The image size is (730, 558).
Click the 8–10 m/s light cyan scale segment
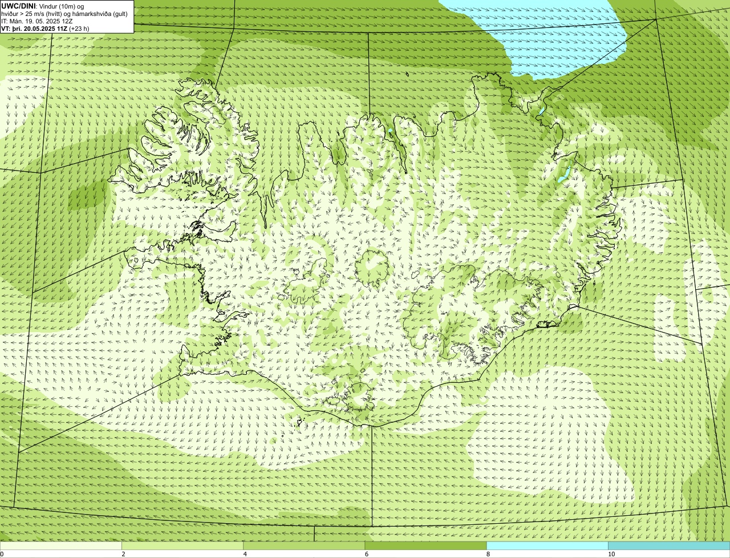click(547, 546)
